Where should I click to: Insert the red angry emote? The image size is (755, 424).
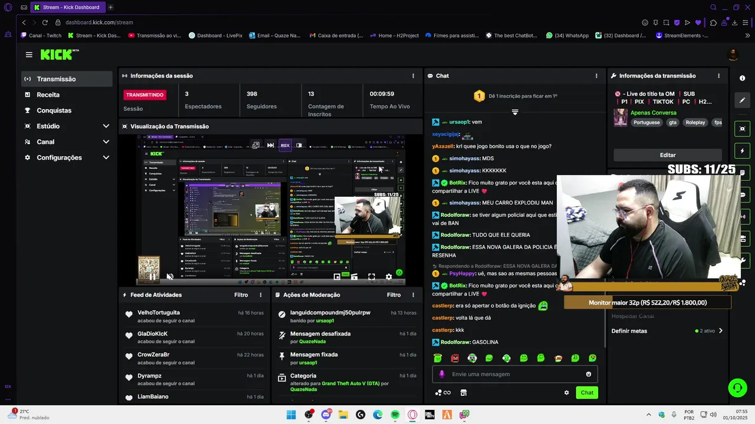(x=455, y=358)
